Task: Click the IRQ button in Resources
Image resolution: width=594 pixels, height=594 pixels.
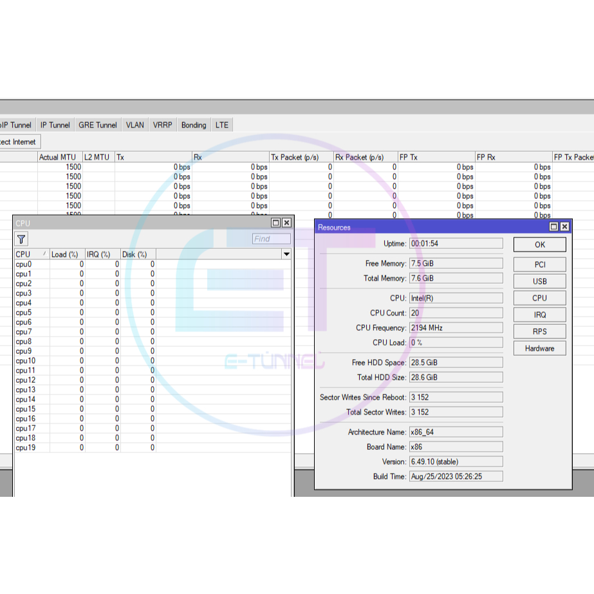Action: coord(539,315)
